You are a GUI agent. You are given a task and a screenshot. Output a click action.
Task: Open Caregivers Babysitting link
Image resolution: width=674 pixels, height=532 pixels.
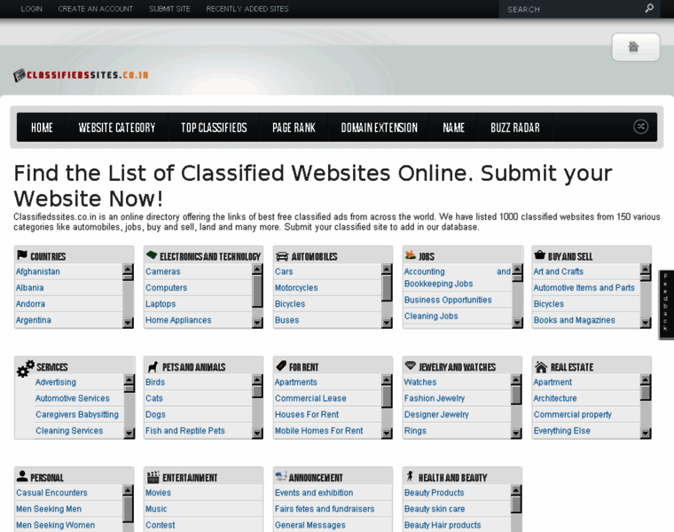[77, 415]
